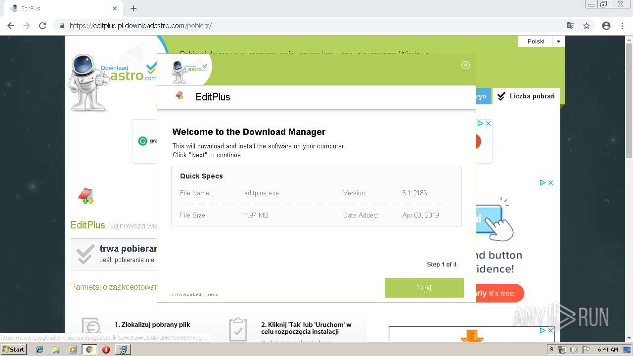Go forward in browser
Screen dimensions: 633x356
pos(27,26)
